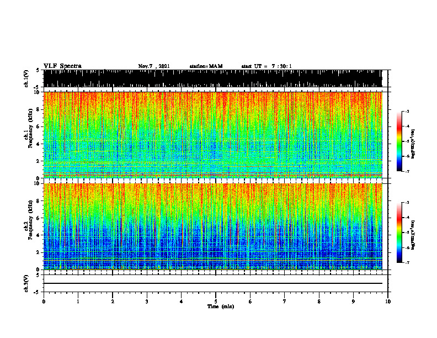Viewport: 437px width, 338px height.
Task: Click the black ch.1 voltage waveform panel
Action: [x=212, y=78]
